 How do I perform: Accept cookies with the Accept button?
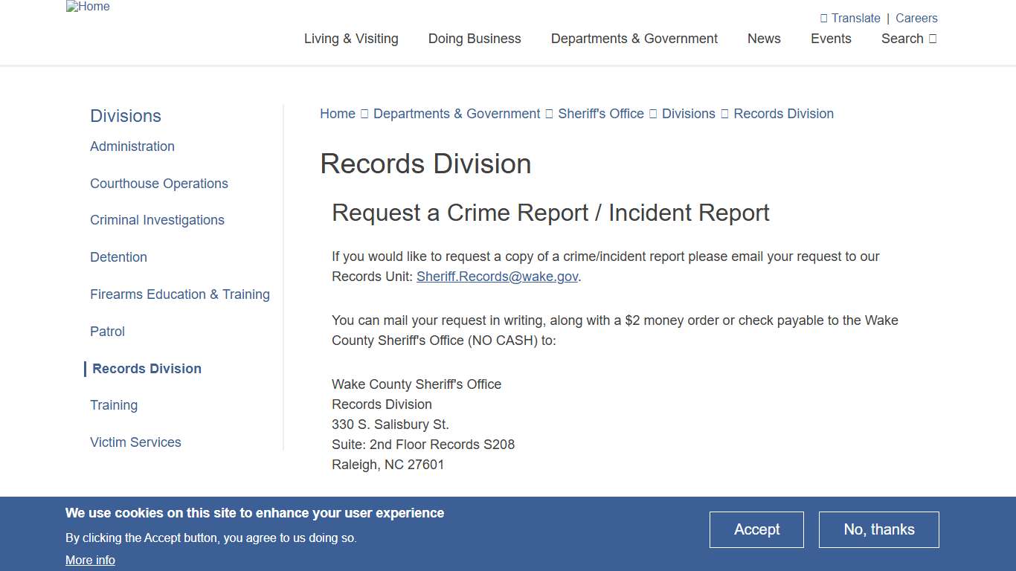pos(756,529)
